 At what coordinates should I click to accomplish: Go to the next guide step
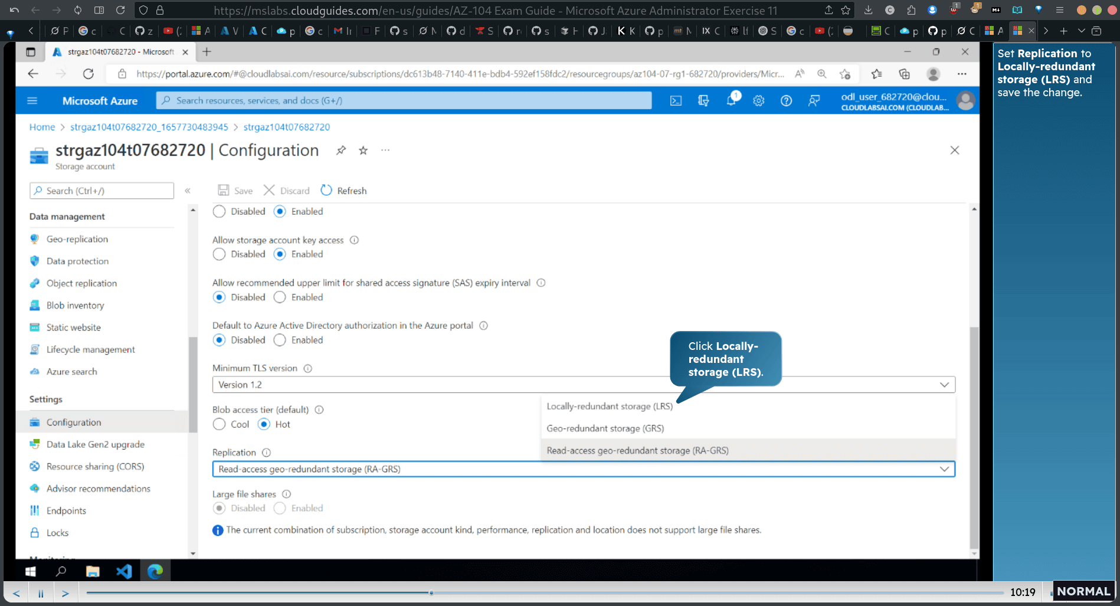point(65,594)
